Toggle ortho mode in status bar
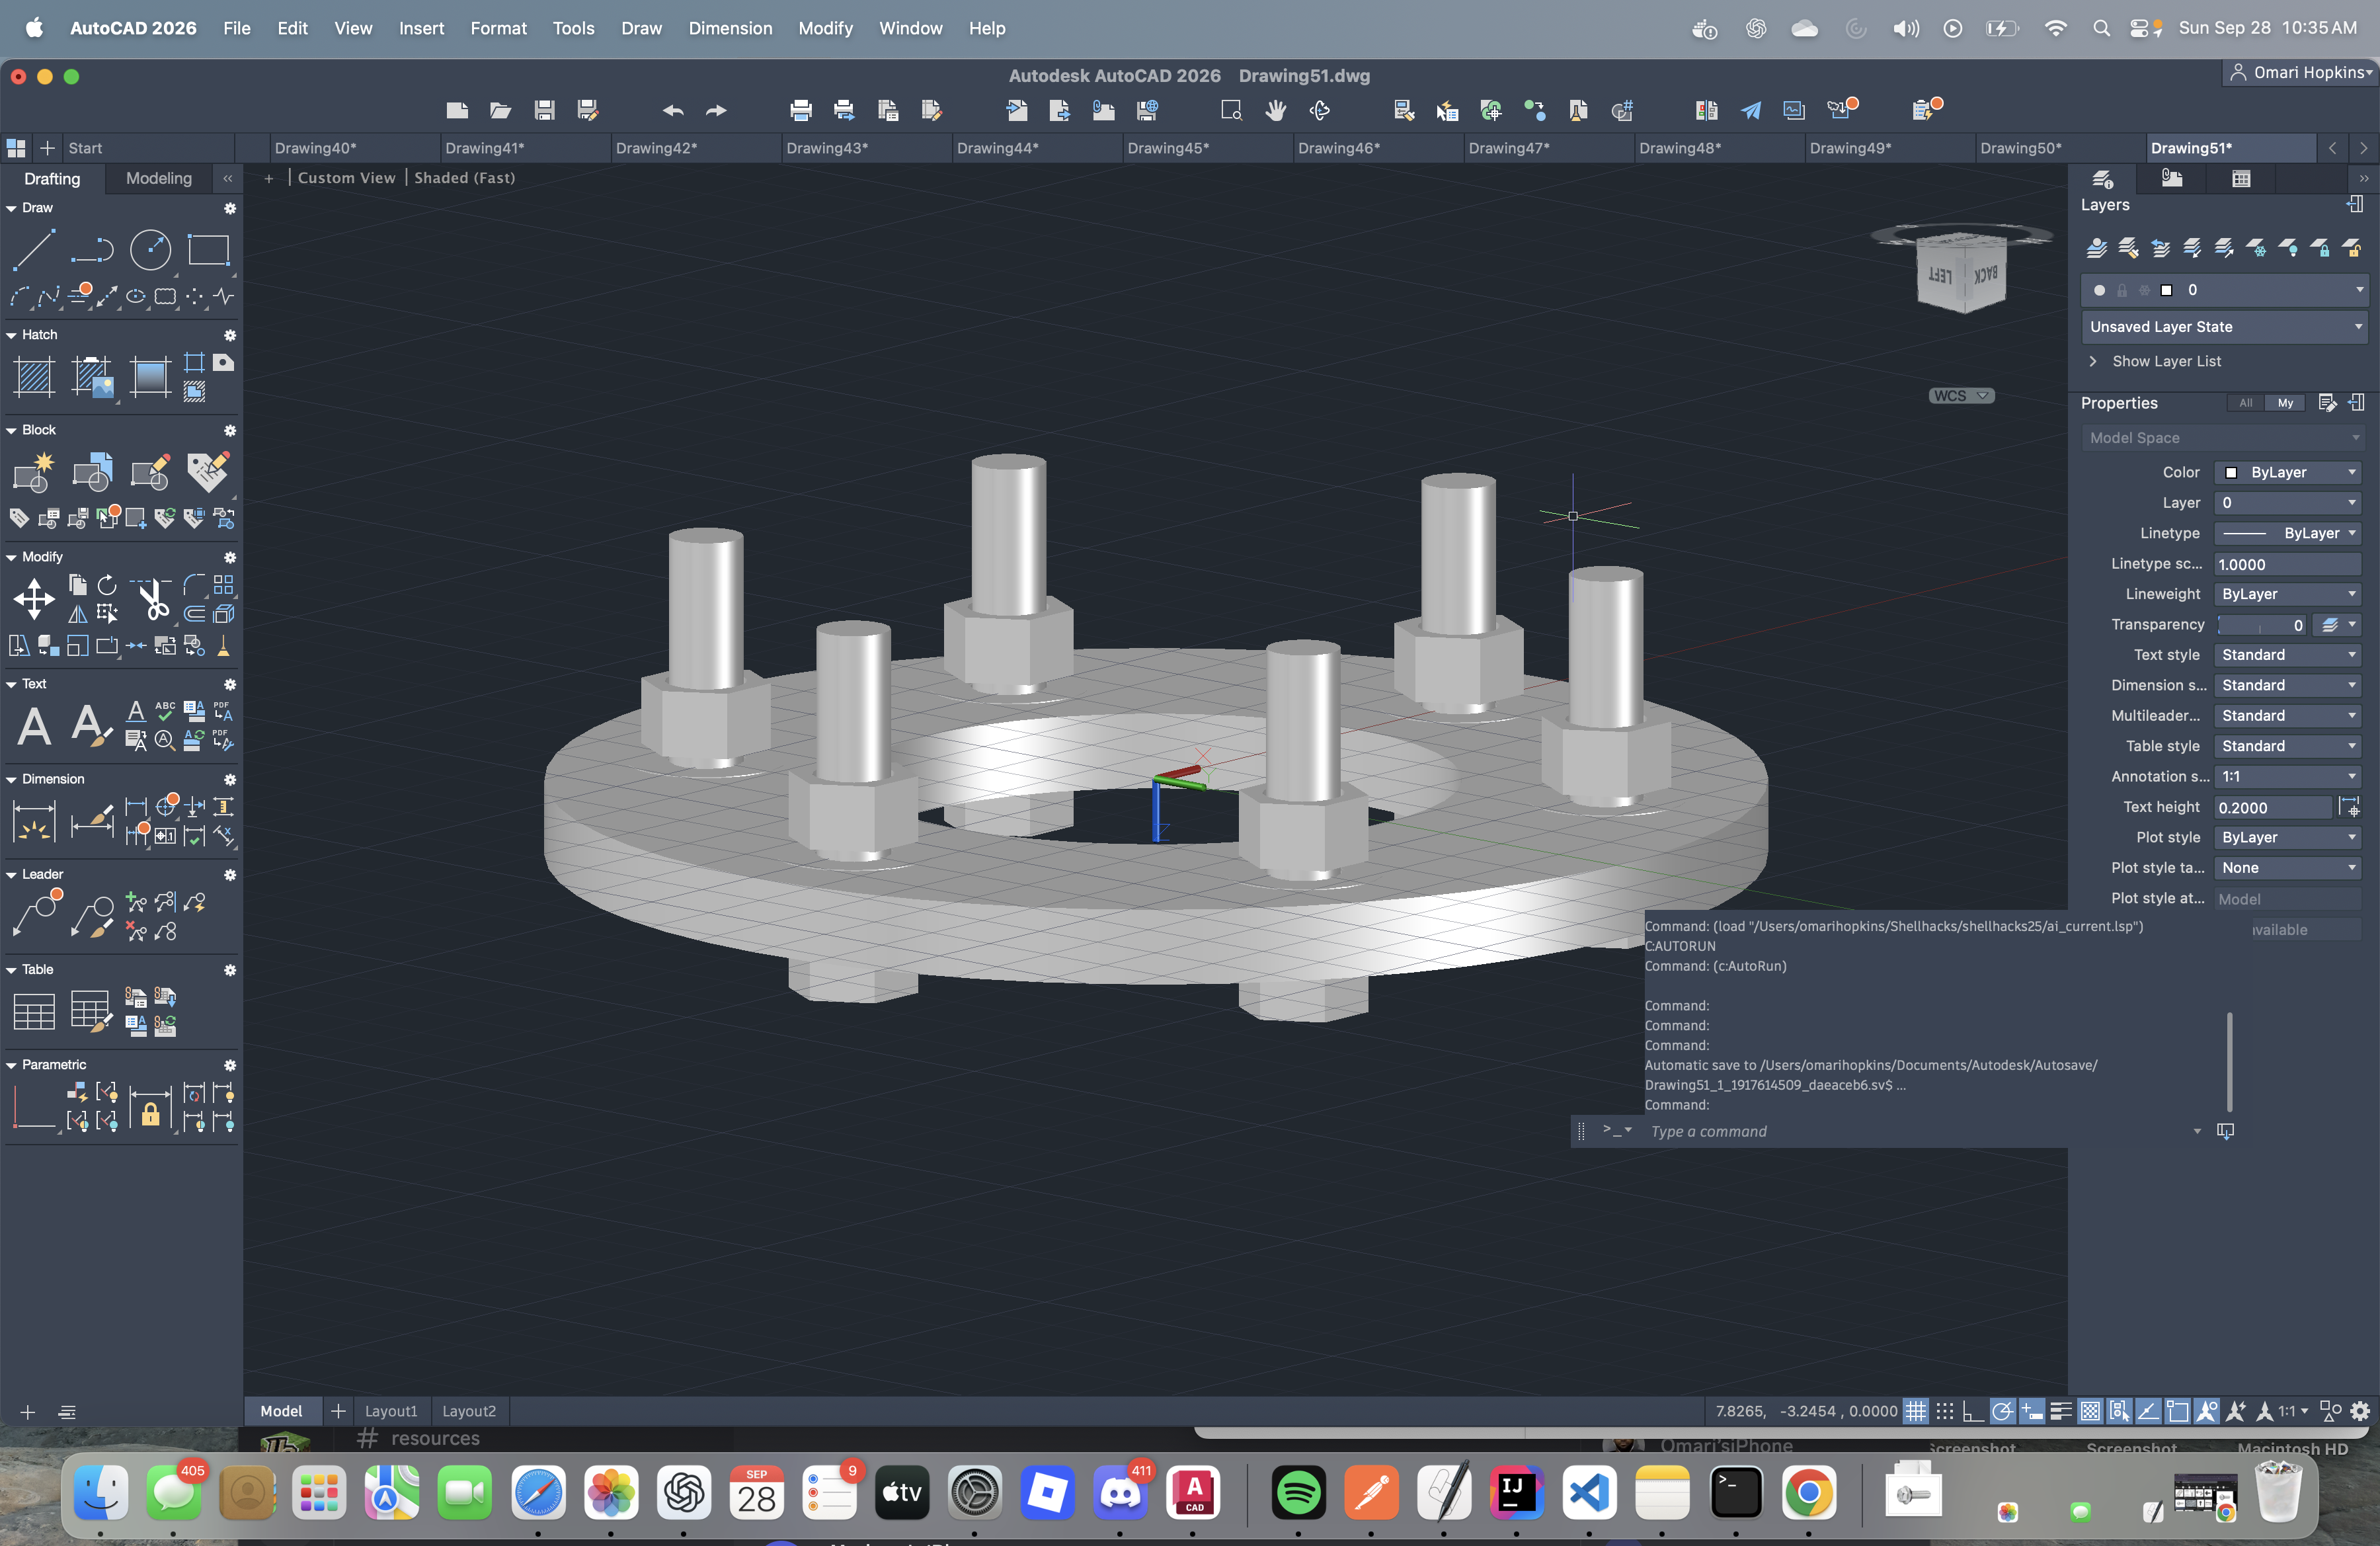This screenshot has width=2380, height=1546. click(x=1972, y=1411)
